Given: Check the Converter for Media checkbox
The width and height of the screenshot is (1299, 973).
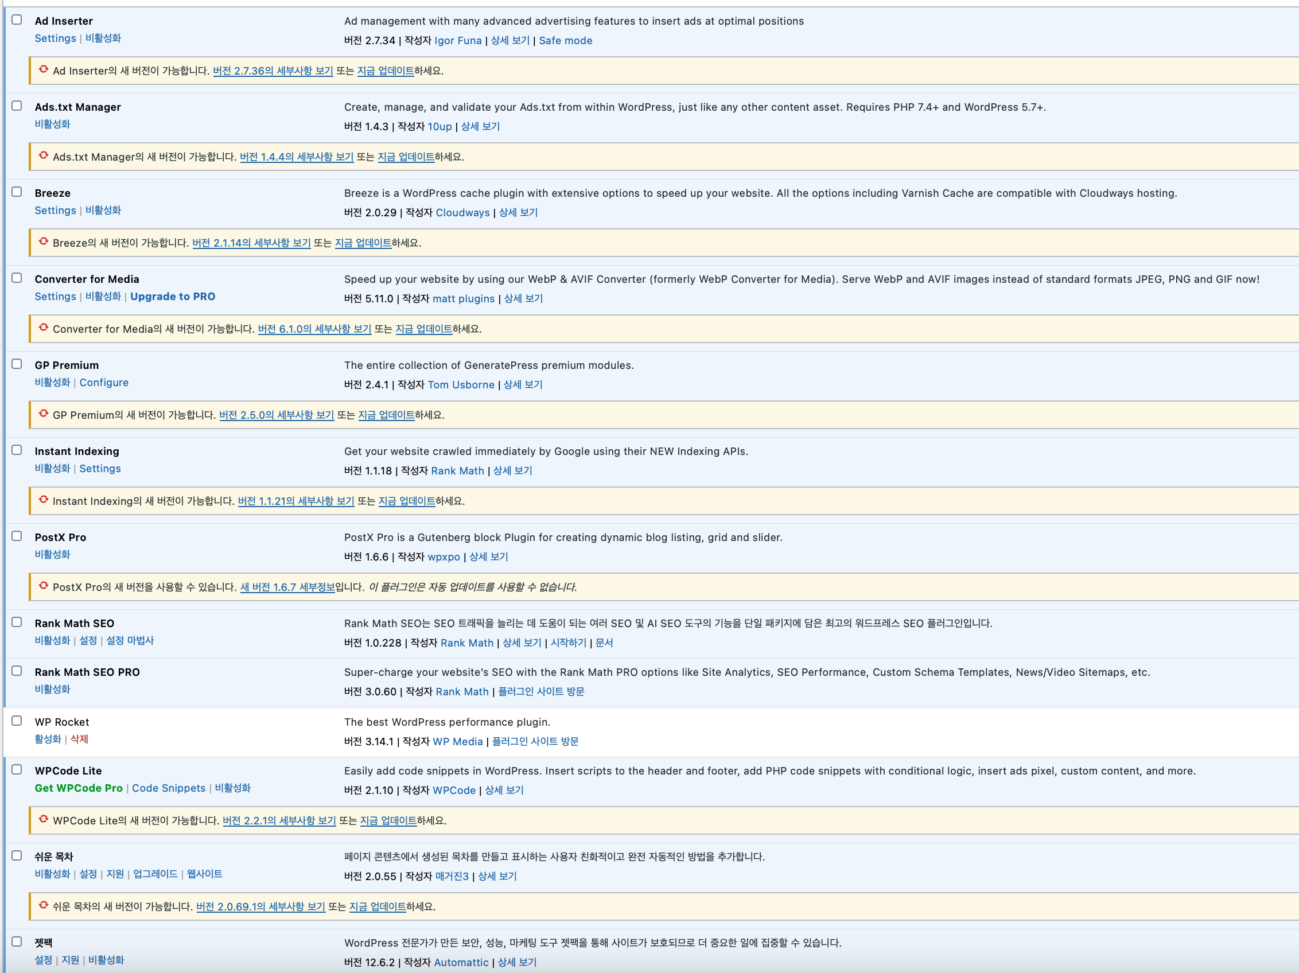Looking at the screenshot, I should pyautogui.click(x=17, y=278).
